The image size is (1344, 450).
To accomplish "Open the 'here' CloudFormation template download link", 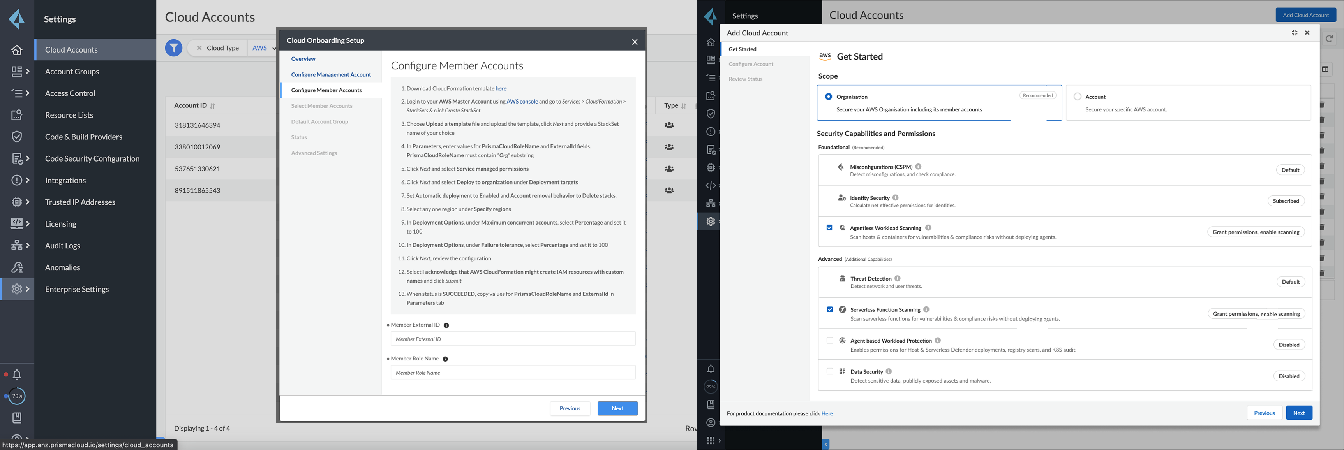I will (501, 89).
